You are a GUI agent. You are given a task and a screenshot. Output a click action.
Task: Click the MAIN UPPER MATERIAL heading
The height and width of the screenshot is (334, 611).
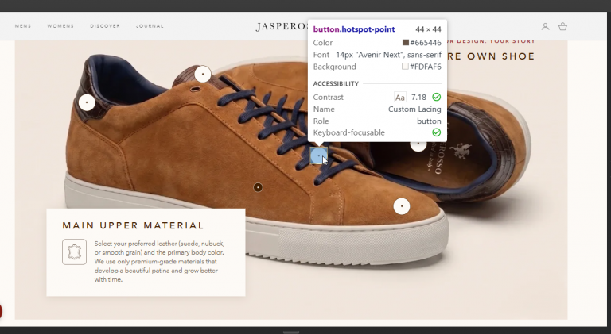(134, 225)
